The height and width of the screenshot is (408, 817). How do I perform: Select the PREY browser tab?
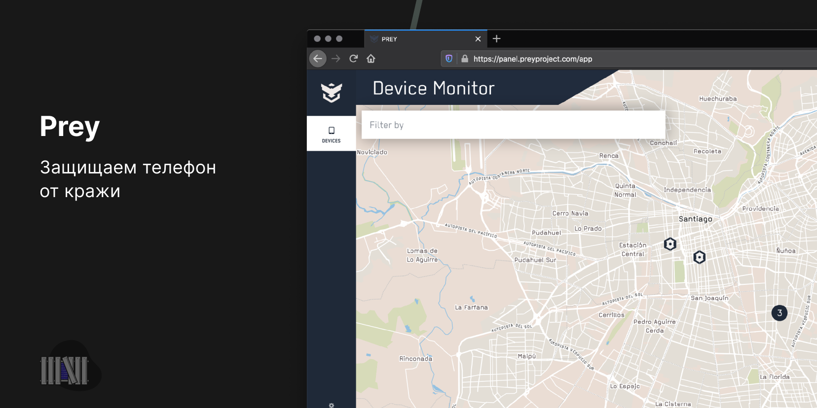point(426,39)
